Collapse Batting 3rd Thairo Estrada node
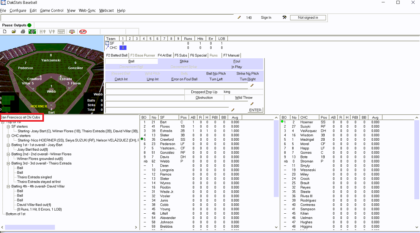 8,163
